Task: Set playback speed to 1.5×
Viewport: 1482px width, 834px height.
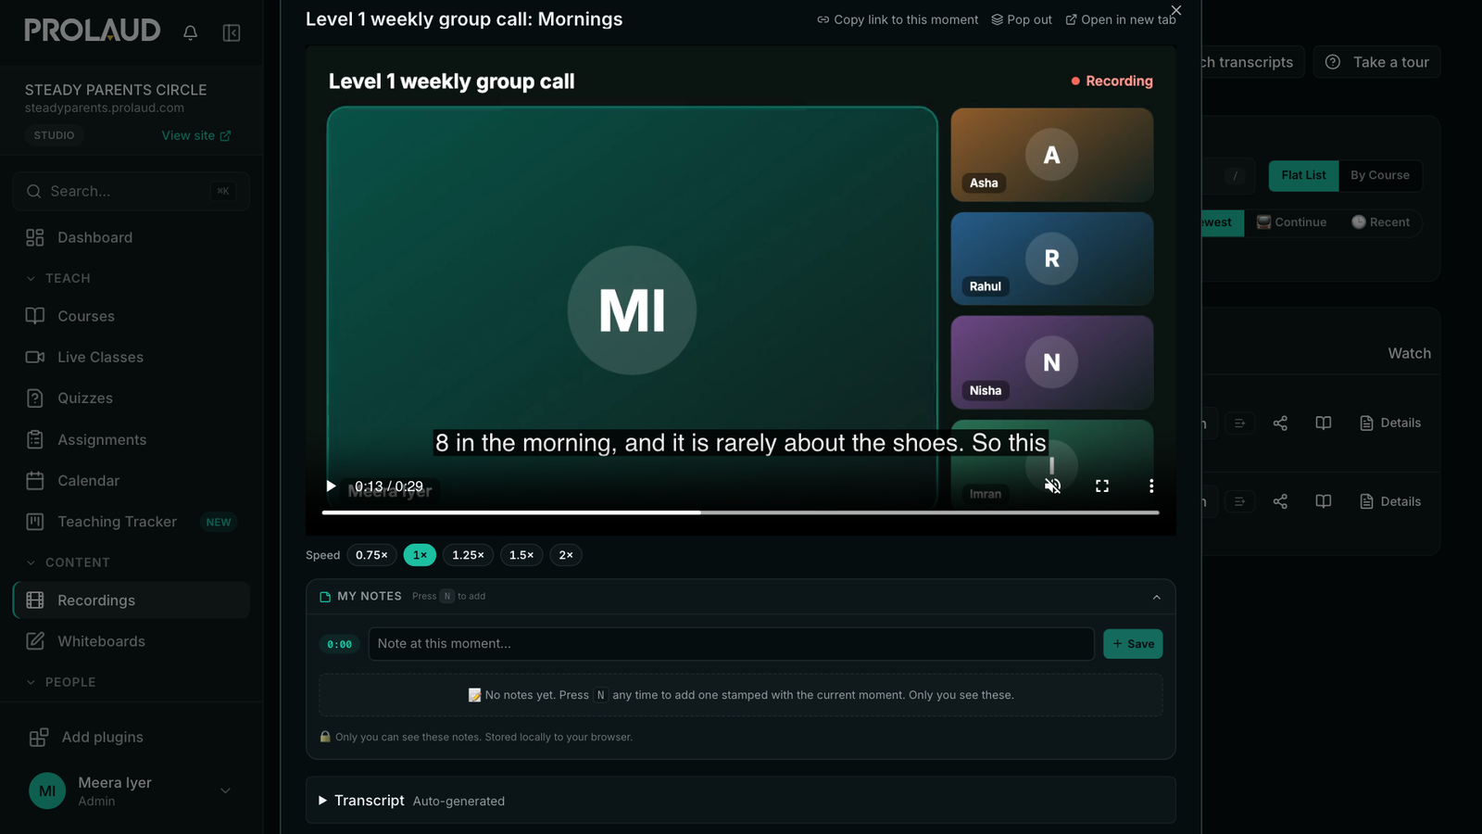Action: point(521,555)
